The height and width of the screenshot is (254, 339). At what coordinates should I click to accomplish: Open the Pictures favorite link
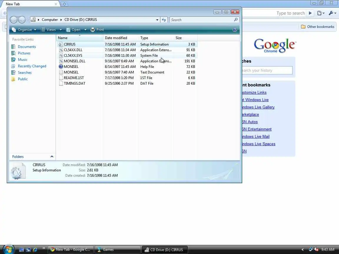click(x=24, y=53)
